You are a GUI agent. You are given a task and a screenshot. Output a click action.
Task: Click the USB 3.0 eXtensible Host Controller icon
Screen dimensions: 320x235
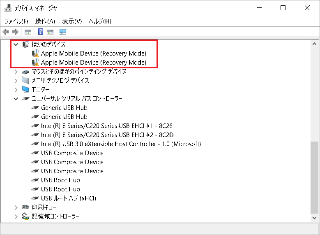pyautogui.click(x=35, y=144)
